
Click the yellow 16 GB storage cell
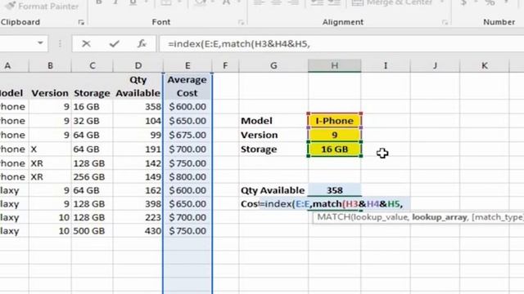[x=335, y=149]
